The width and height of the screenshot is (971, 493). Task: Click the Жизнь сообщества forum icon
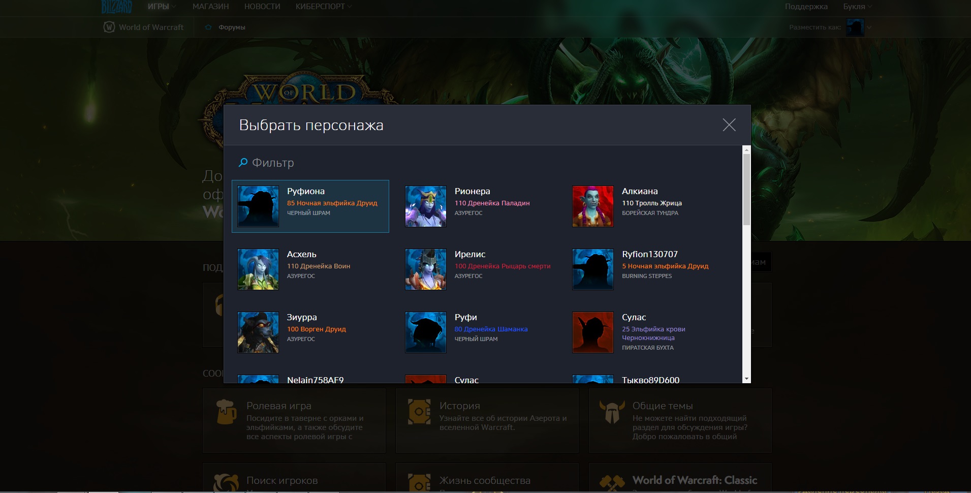(x=419, y=482)
